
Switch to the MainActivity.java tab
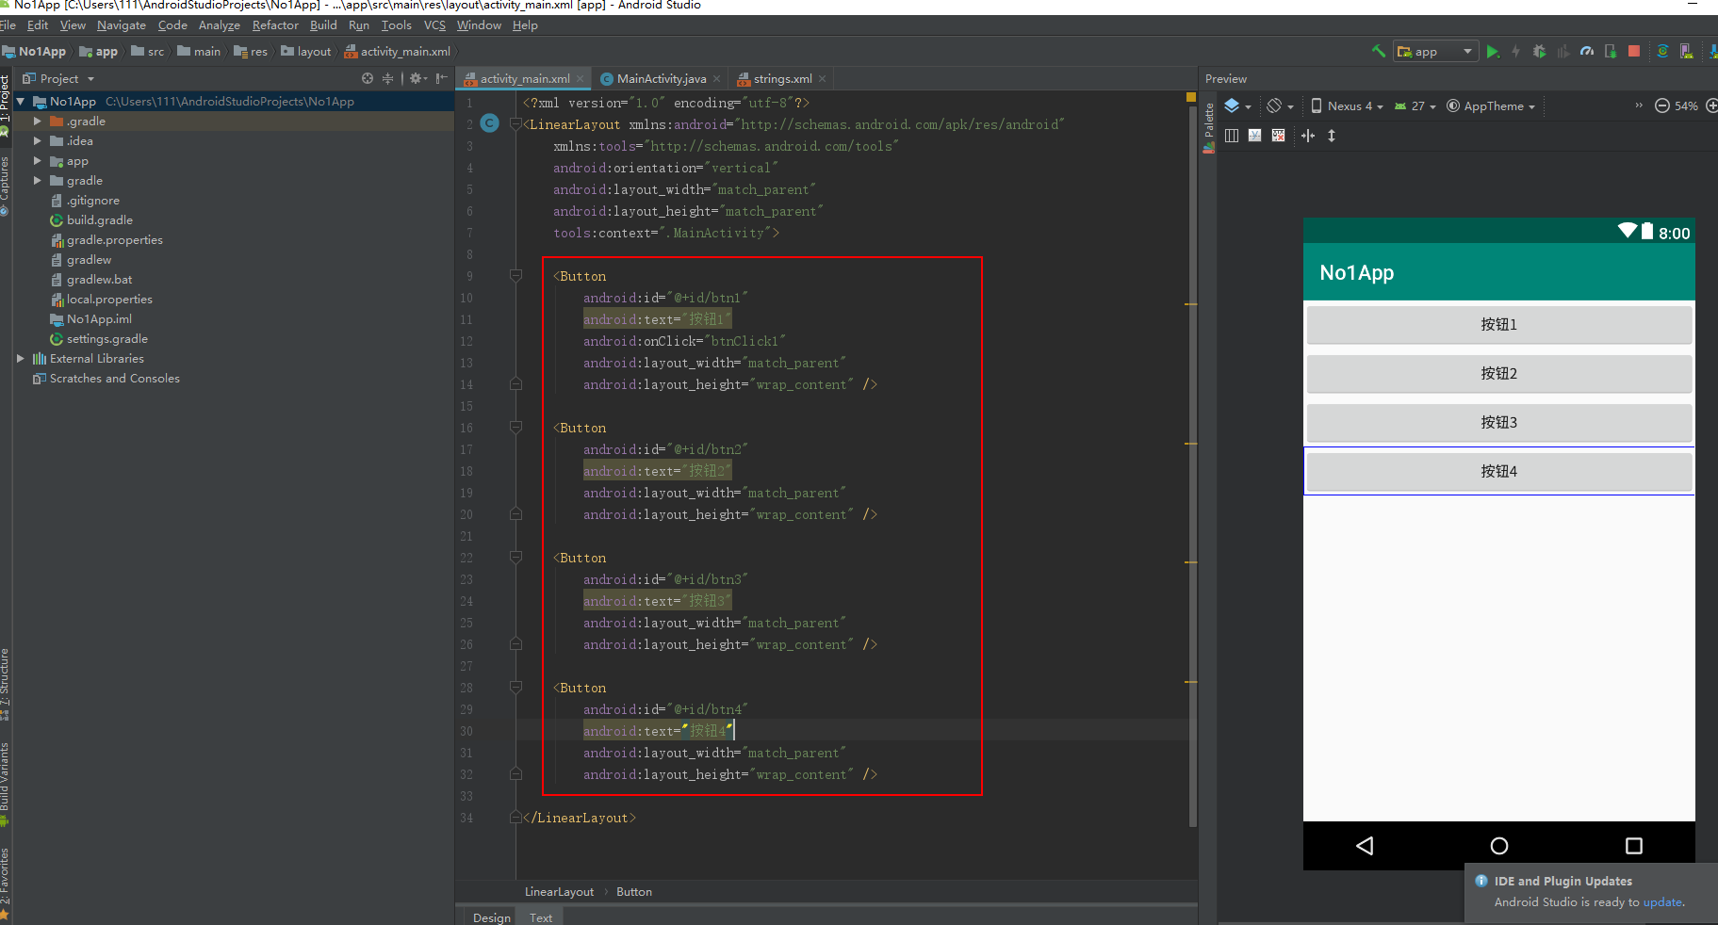[661, 79]
